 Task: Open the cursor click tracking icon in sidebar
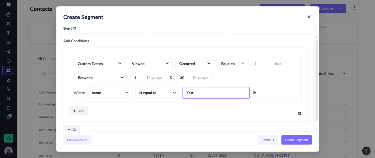click(x=8, y=89)
